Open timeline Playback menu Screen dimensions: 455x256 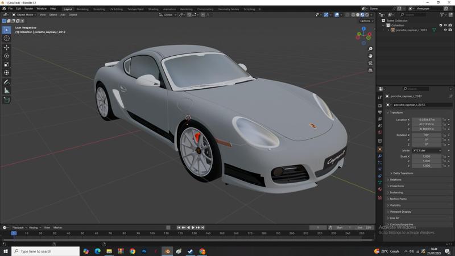click(19, 228)
